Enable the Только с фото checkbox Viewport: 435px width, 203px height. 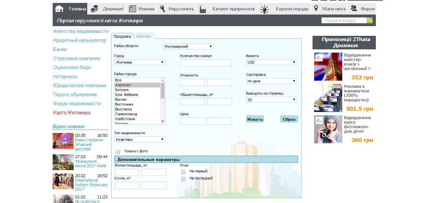(118, 152)
